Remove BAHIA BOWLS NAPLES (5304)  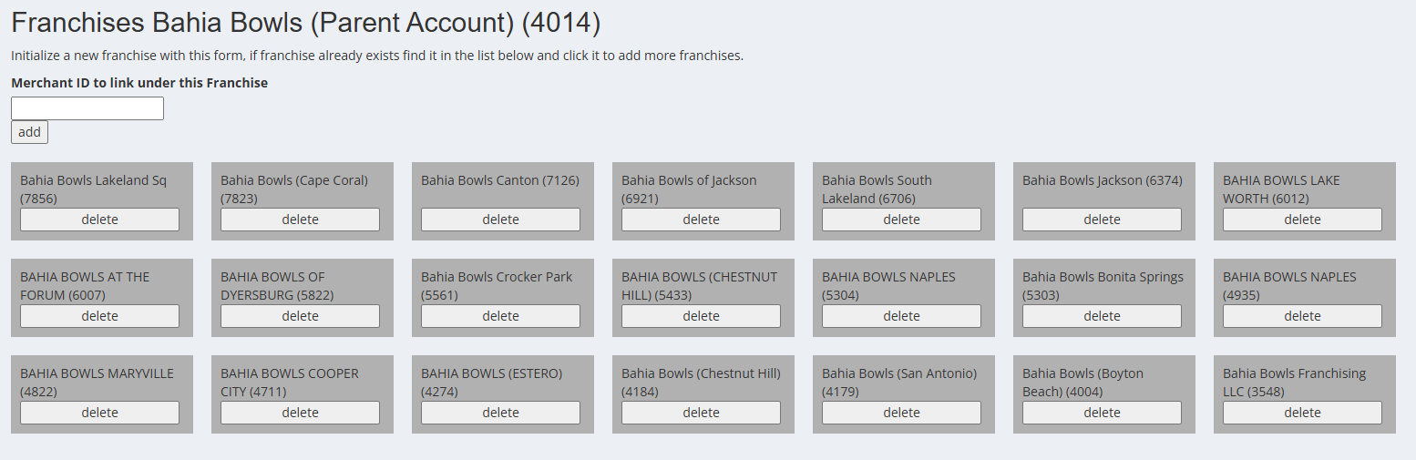pos(901,316)
